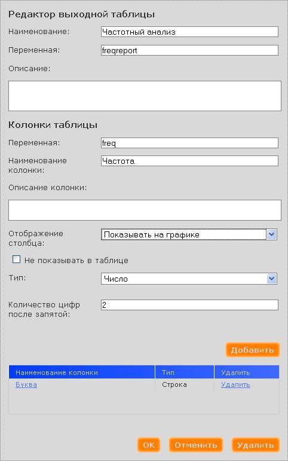Click the orange Удалить button at bottom
288x461 pixels.
255,445
